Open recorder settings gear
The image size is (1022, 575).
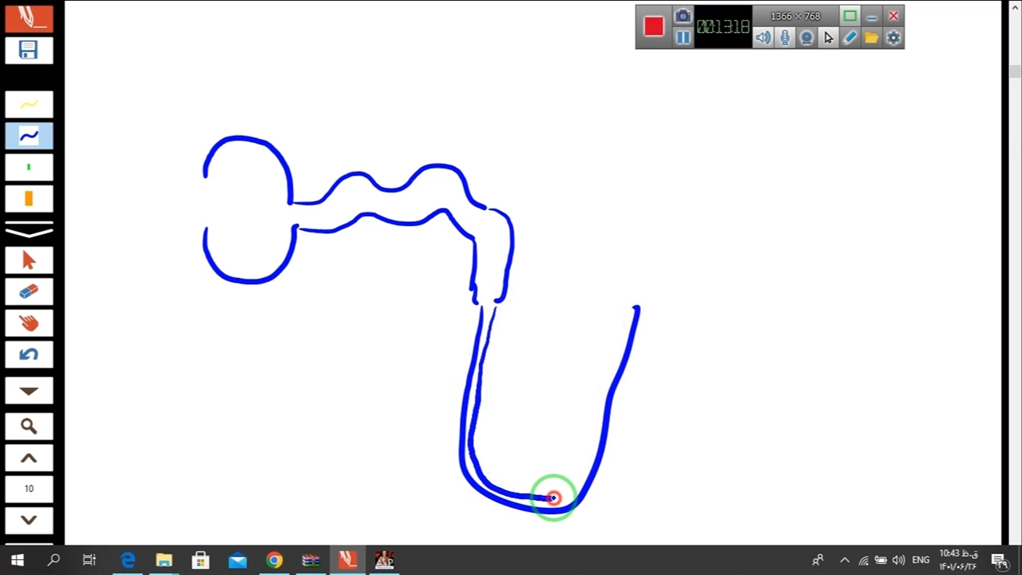pyautogui.click(x=893, y=38)
